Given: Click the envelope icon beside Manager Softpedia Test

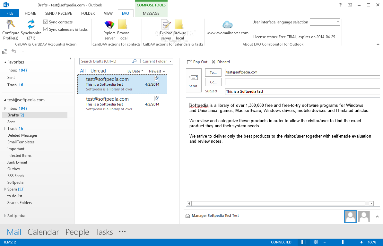Looking at the screenshot, I should click(187, 216).
